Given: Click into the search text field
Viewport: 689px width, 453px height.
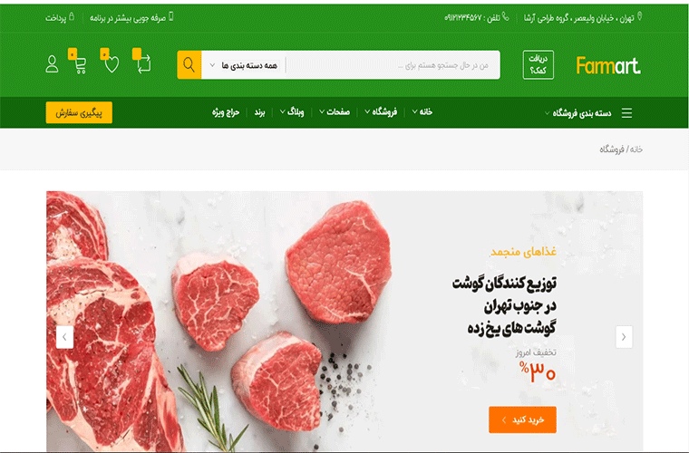Looking at the screenshot, I should click(x=393, y=65).
